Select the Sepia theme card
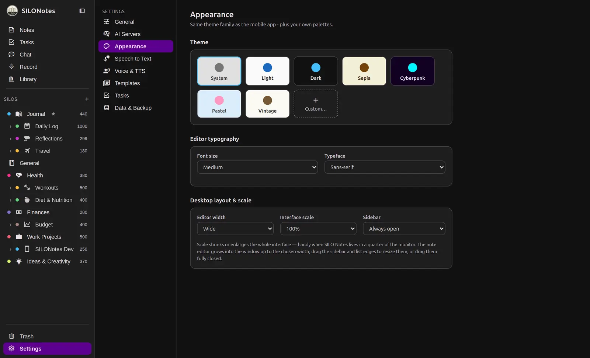The width and height of the screenshot is (590, 358). 364,71
